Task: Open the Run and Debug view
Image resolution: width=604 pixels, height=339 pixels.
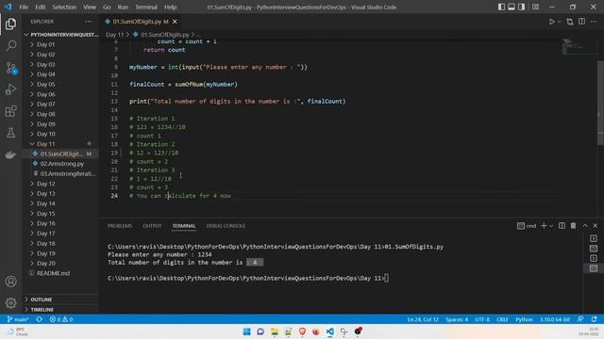Action: 10,89
